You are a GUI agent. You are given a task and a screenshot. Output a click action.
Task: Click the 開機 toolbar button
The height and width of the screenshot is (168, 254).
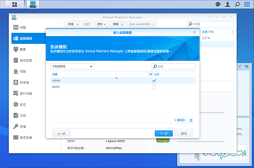point(116,24)
